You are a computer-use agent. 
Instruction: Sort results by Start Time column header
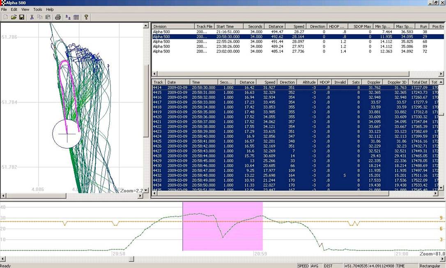[229, 26]
